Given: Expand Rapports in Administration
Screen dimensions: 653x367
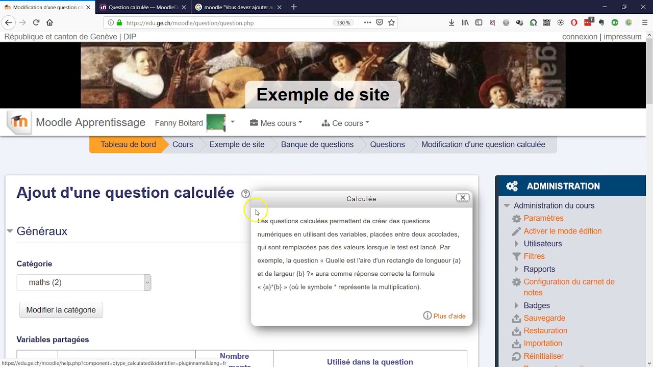Looking at the screenshot, I should [516, 269].
